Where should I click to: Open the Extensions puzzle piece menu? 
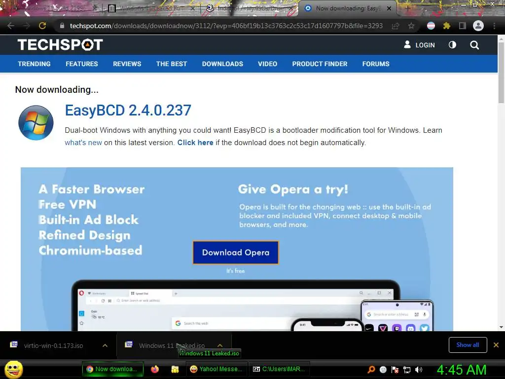447,26
